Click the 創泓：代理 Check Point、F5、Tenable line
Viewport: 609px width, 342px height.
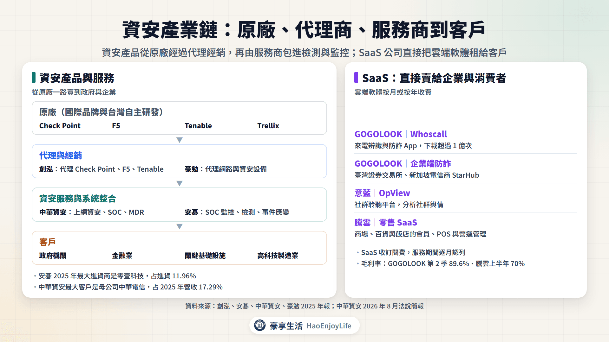click(x=101, y=169)
